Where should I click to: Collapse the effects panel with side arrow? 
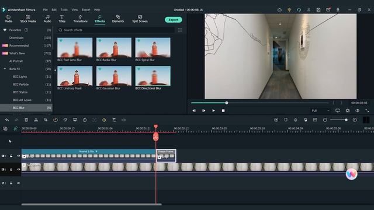(55, 70)
